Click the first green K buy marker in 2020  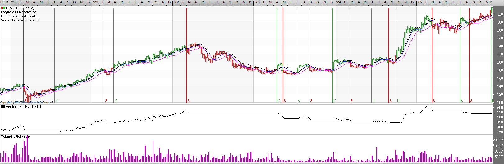coord(56,101)
